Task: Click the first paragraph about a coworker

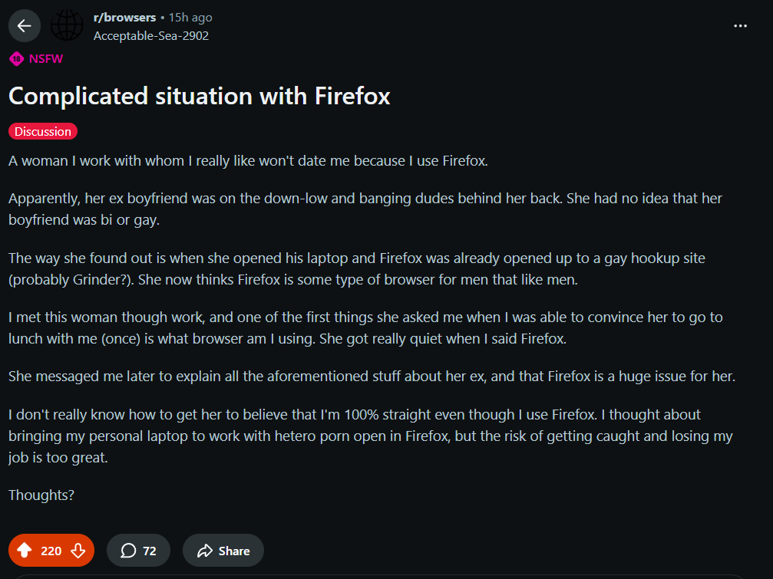Action: tap(248, 161)
